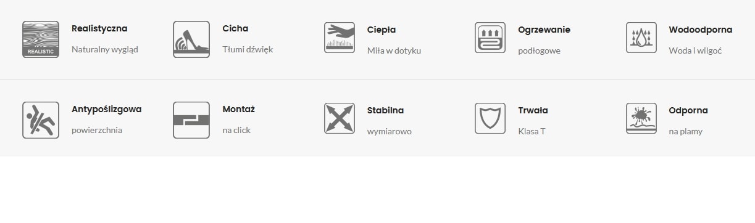Click the 'wymiarowo' subtitle text
Image resolution: width=755 pixels, height=223 pixels.
[390, 131]
